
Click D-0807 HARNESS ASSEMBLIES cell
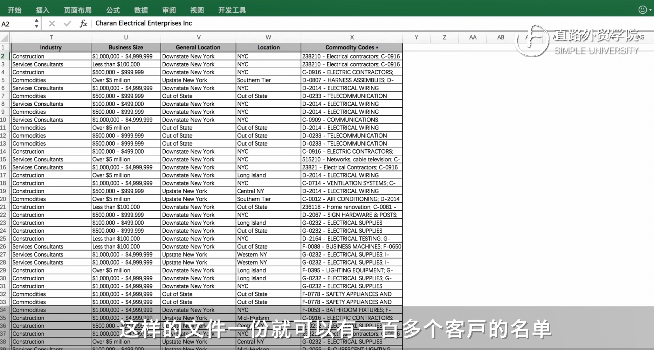click(352, 80)
